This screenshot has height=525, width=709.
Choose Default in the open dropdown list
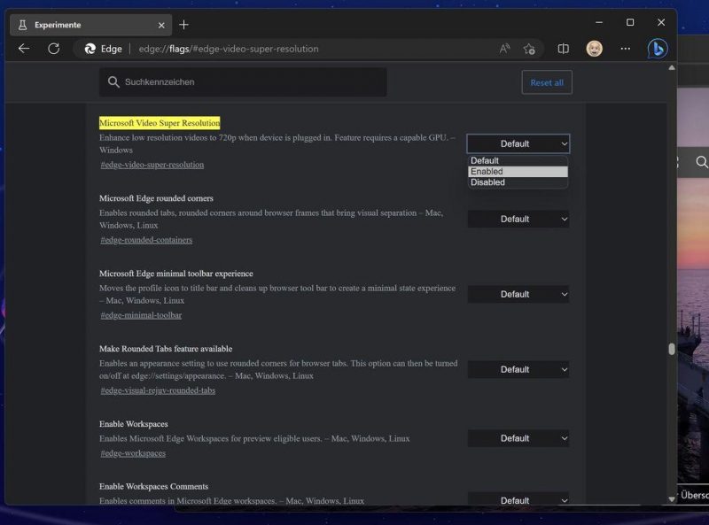click(518, 160)
